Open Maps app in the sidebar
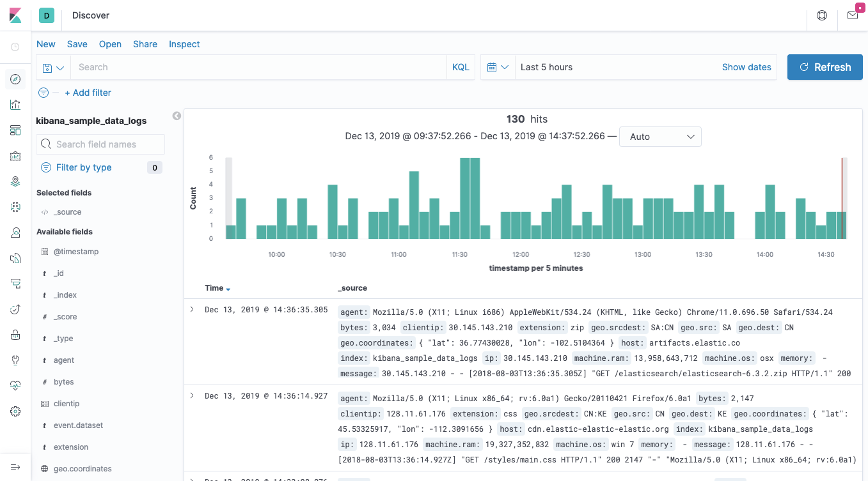This screenshot has width=868, height=481. 15,181
